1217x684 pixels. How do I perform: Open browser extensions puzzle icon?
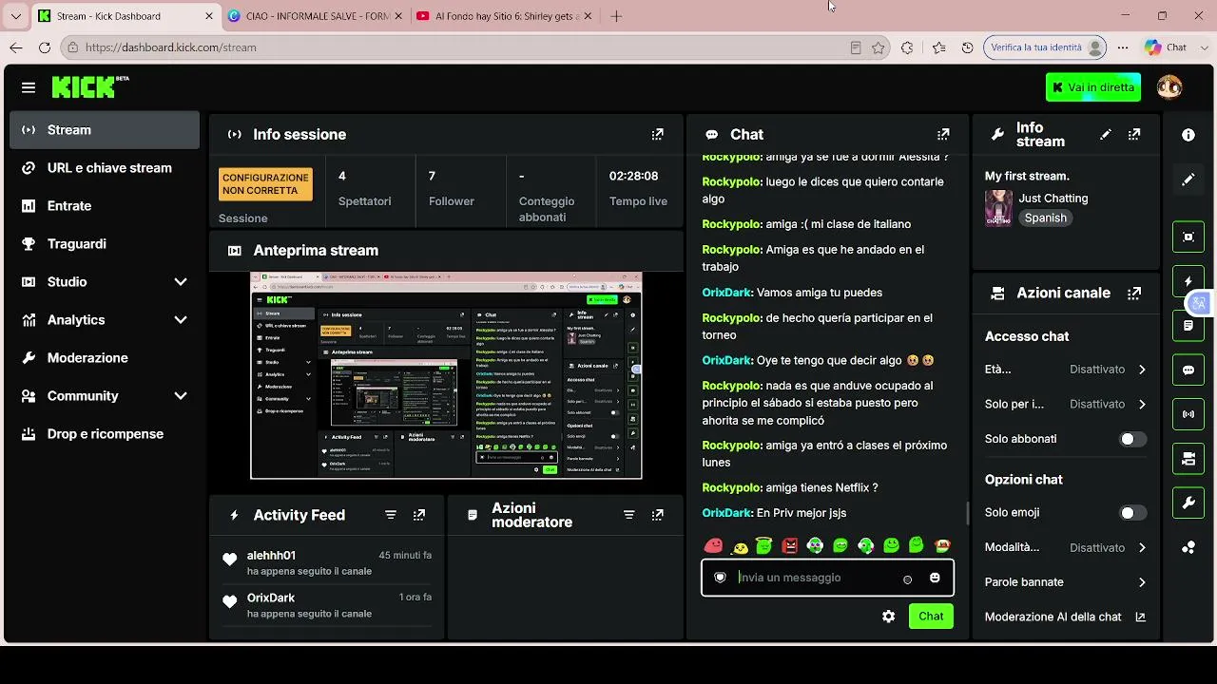tap(907, 47)
